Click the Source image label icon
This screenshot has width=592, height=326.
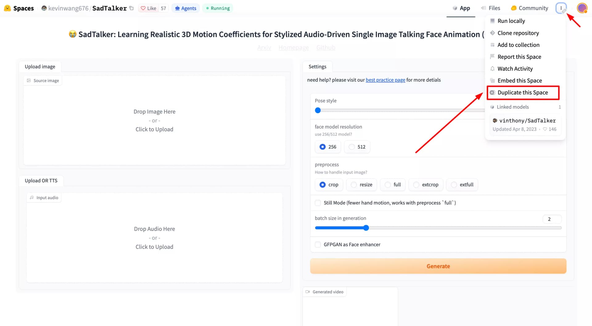pos(29,81)
